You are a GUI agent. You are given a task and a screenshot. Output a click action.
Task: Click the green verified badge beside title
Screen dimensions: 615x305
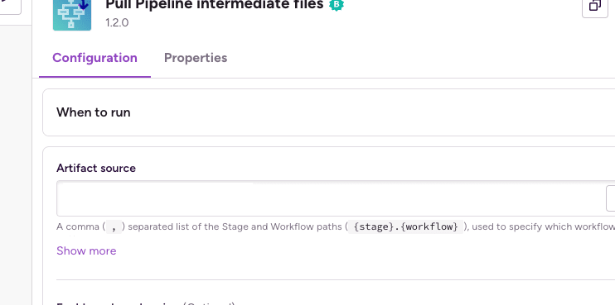tap(337, 4)
